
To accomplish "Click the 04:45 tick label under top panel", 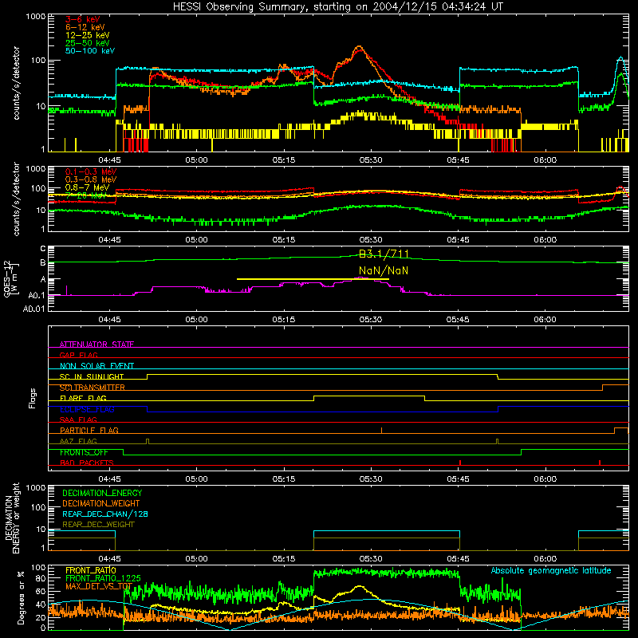I will point(109,160).
